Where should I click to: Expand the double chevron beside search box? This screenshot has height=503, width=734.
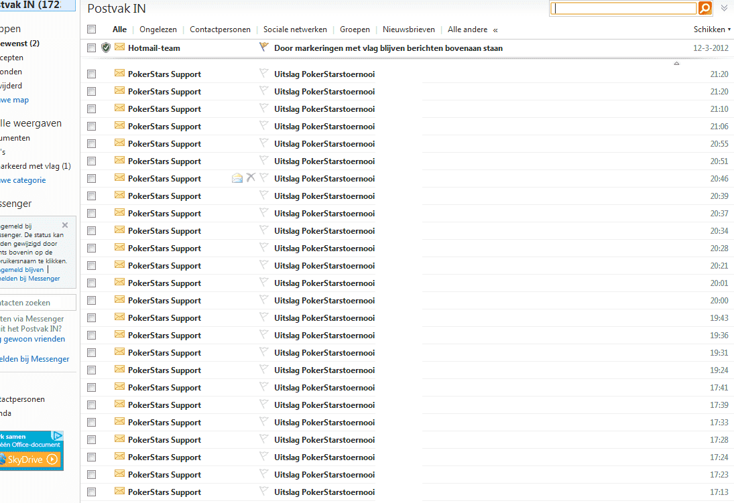pos(724,8)
